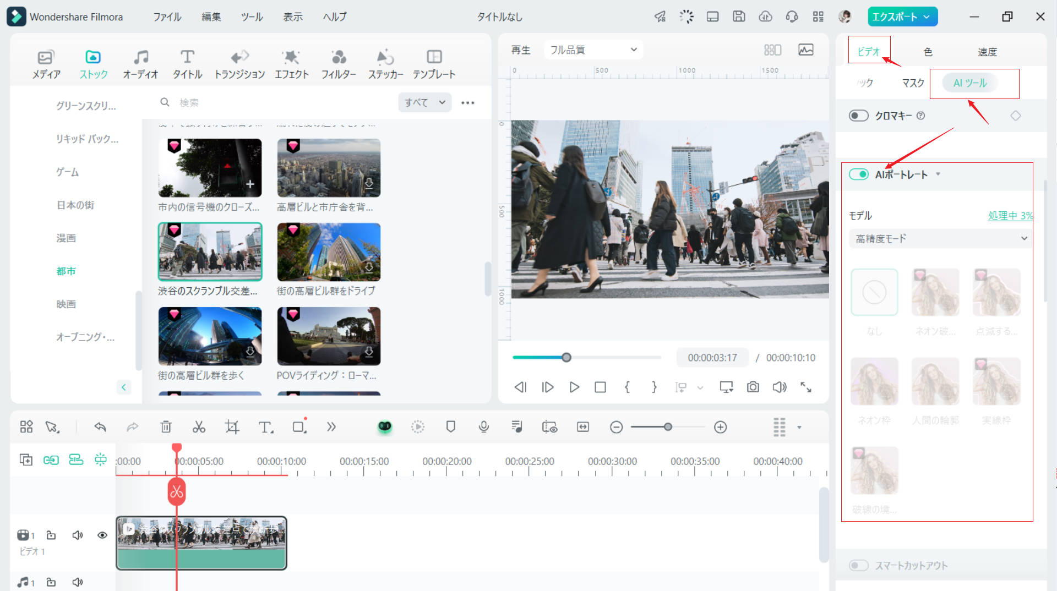The image size is (1057, 591).
Task: Step back one frame in preview
Action: click(x=520, y=387)
